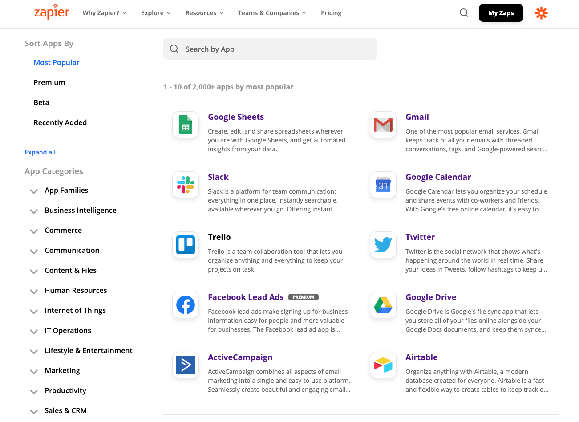Click the Google Drive app icon
The image size is (579, 422).
click(x=383, y=305)
